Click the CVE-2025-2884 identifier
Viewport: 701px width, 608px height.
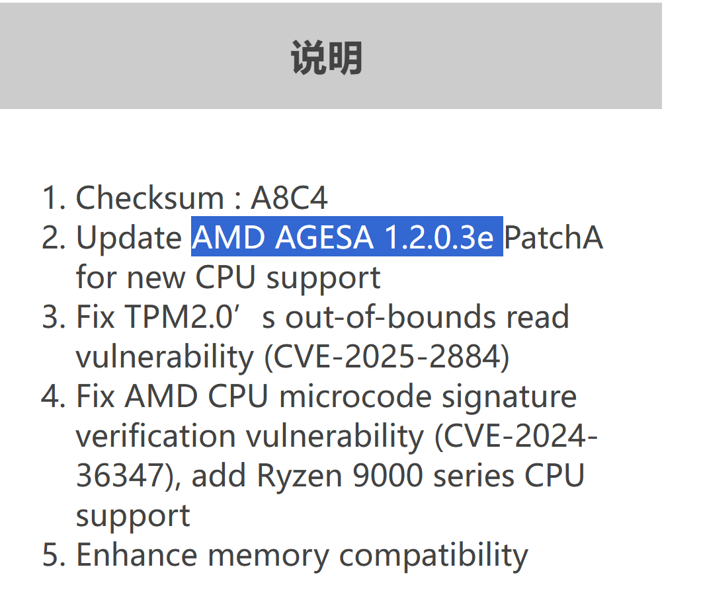[386, 357]
